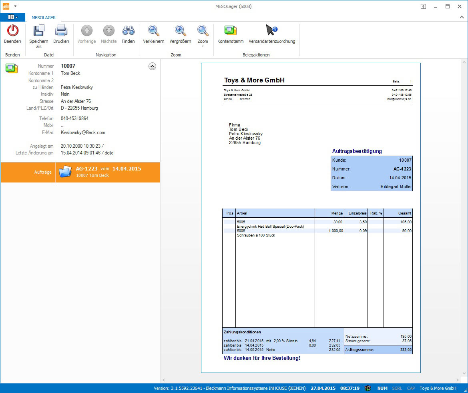Click the Kontoname 1 value Tom Beck
468x393 pixels.
click(70, 73)
